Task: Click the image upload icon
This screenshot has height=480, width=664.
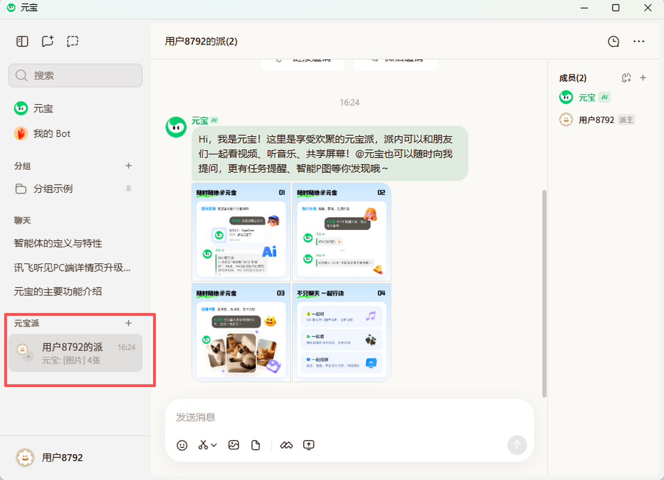Action: pos(234,445)
